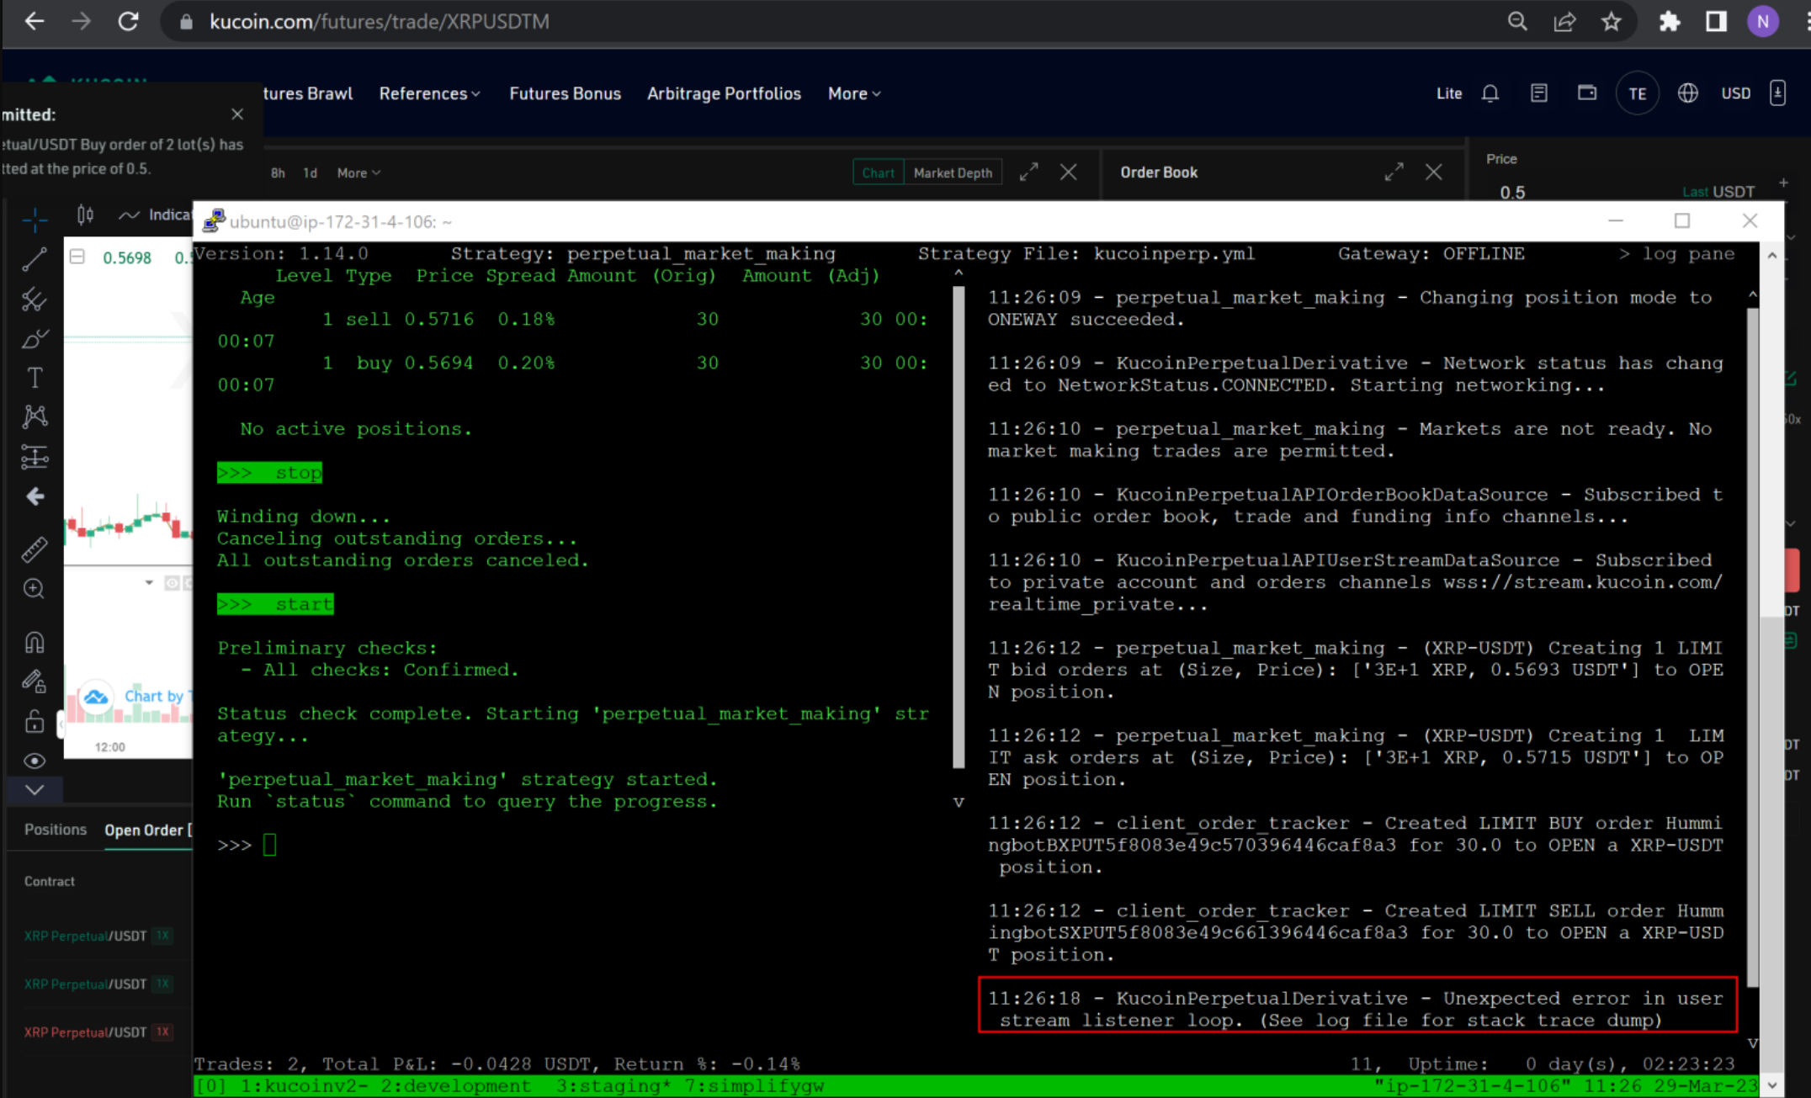Click the chart zoom-in tool
1811x1098 pixels.
tap(35, 589)
